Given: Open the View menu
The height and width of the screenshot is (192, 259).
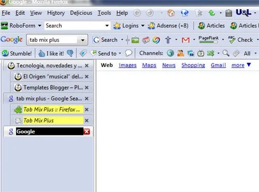Looking at the screenshot, I should click(36, 13).
